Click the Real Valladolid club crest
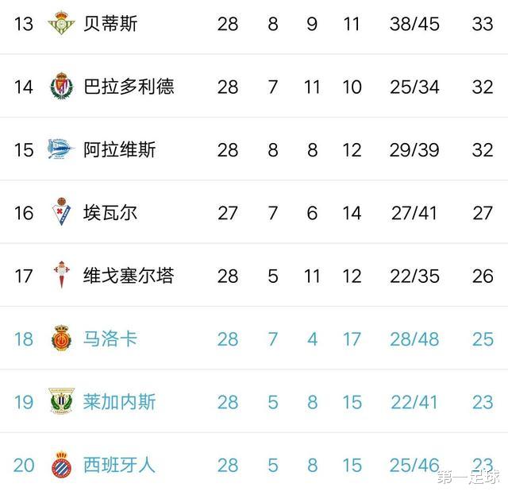508x495 pixels. (x=60, y=86)
